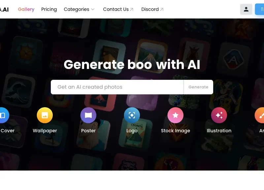Select the Poster category icon
The image size is (264, 190).
88,115
